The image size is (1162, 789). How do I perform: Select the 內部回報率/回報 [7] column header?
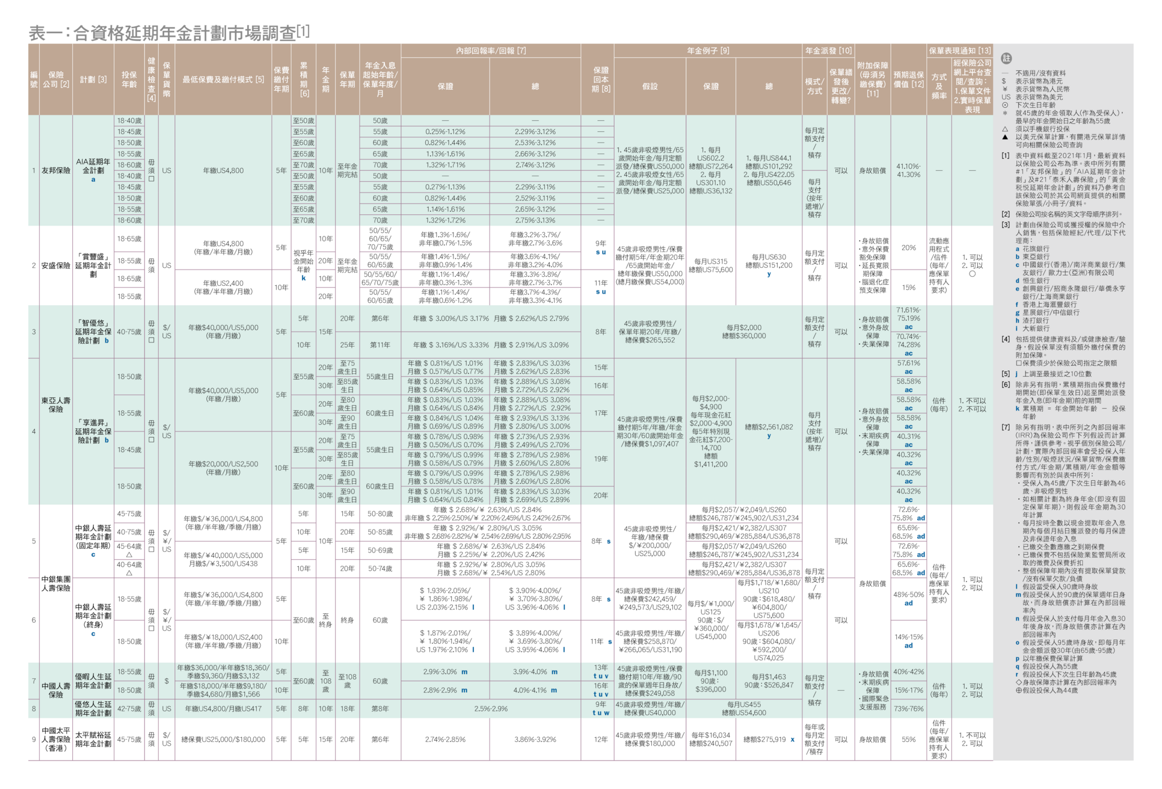491,51
